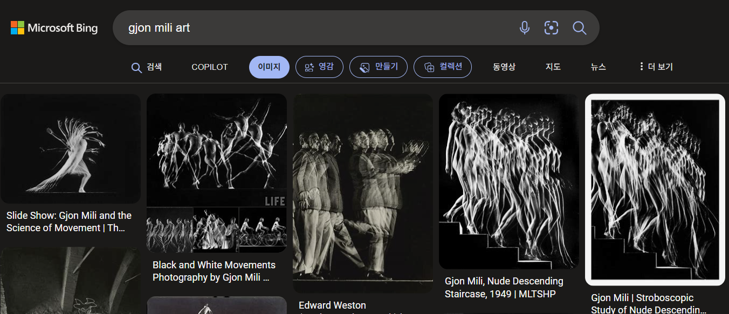Open 'Black and White Movements Photography' link
This screenshot has width=729, height=314.
pos(215,271)
